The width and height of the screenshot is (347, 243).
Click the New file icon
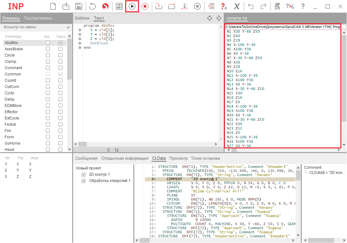[x=53, y=6]
